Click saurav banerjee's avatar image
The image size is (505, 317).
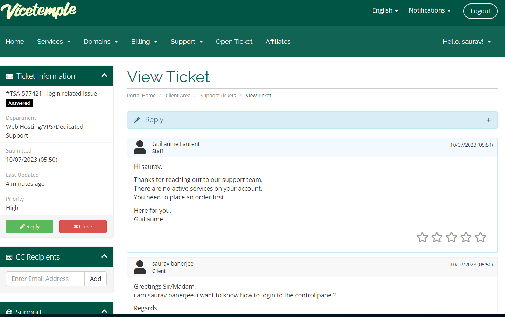click(140, 267)
